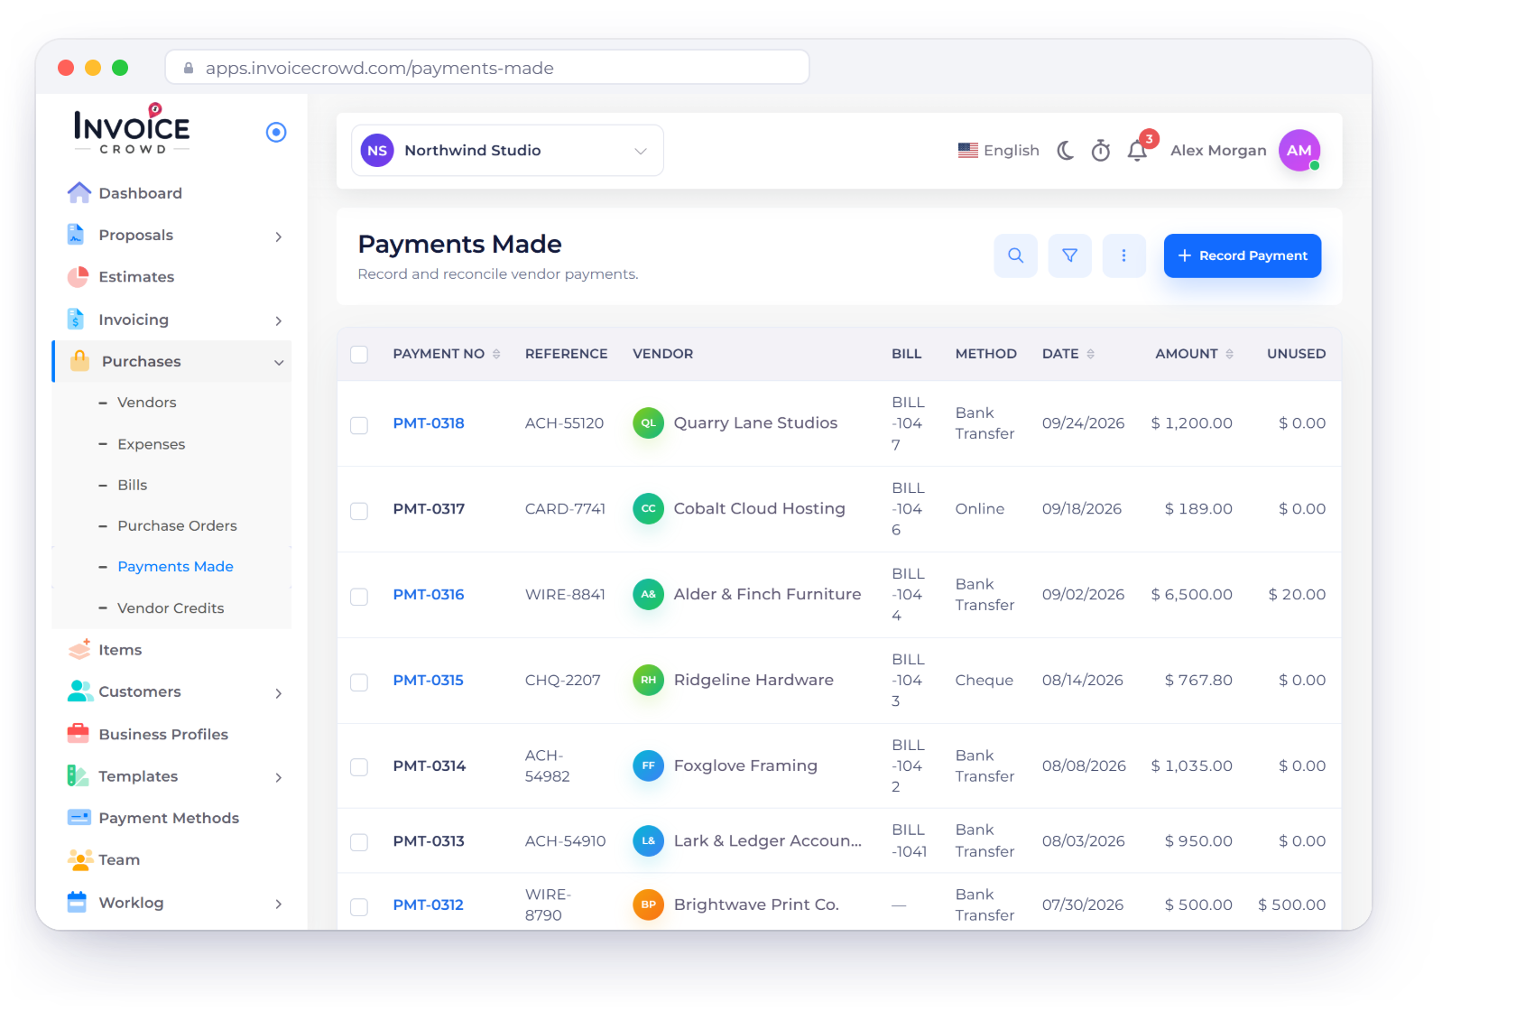
Task: Expand the Invoicing menu chevron
Action: (279, 320)
